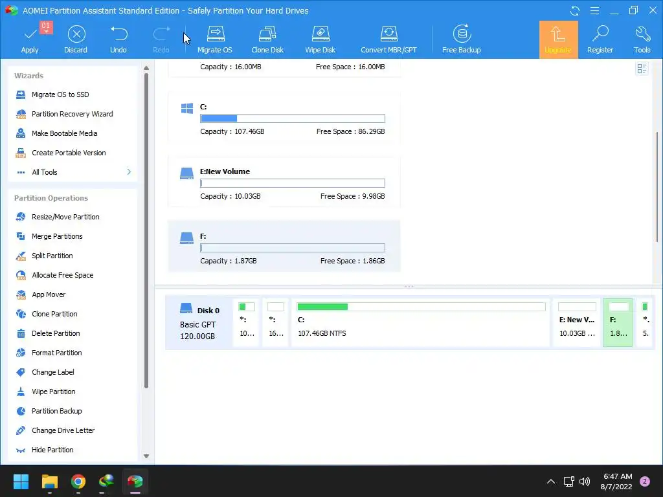
Task: Show hidden system tray icons
Action: point(551,481)
